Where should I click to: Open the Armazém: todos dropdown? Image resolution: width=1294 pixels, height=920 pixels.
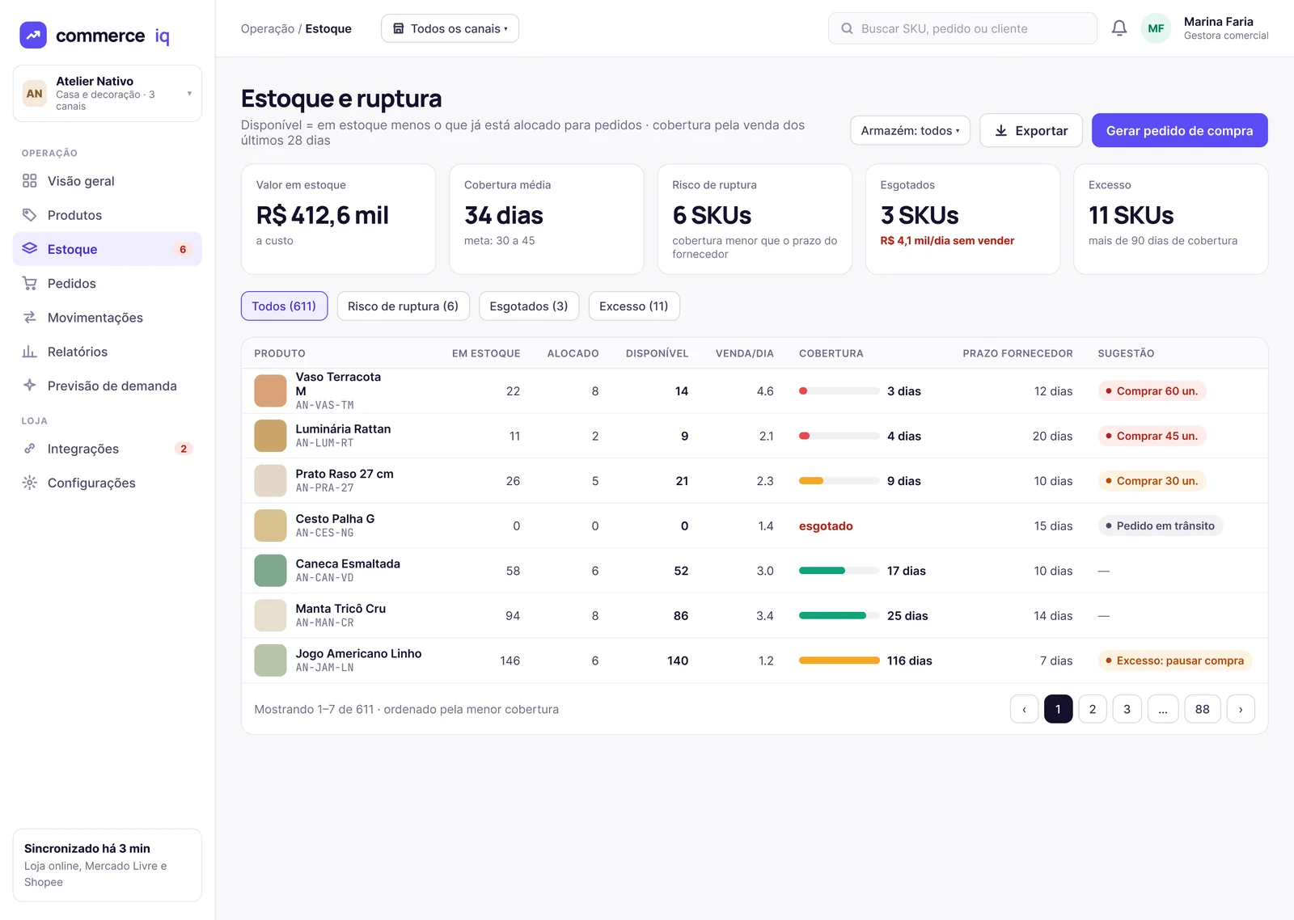(x=910, y=130)
